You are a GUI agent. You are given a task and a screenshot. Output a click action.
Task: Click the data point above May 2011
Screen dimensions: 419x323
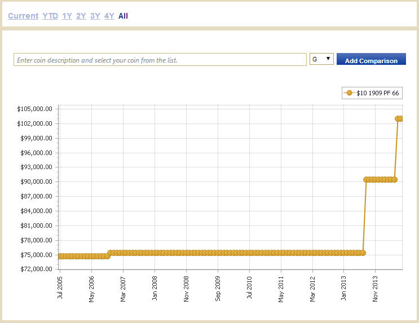click(281, 253)
